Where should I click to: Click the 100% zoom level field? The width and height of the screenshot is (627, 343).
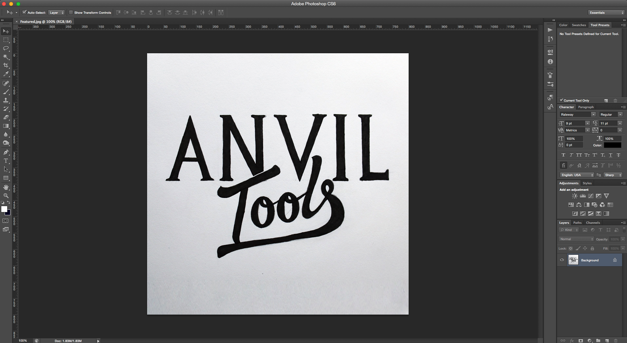tap(23, 341)
